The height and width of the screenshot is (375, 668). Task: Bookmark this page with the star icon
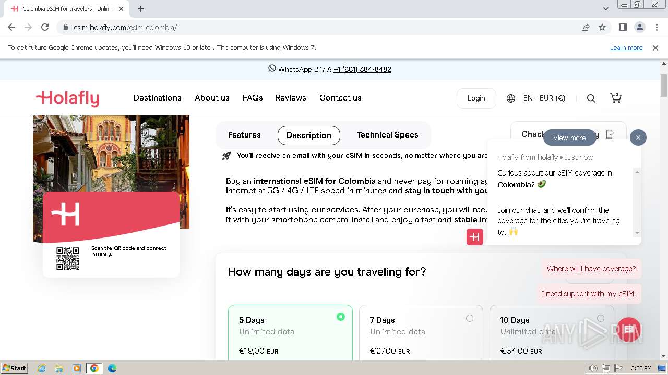coord(602,27)
